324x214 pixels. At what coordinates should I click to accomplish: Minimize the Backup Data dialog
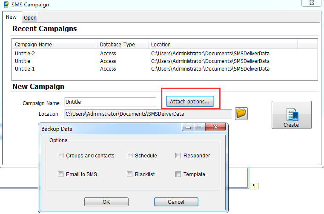188,127
